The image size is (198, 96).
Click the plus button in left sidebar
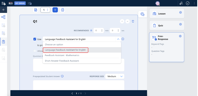pos(3,10)
